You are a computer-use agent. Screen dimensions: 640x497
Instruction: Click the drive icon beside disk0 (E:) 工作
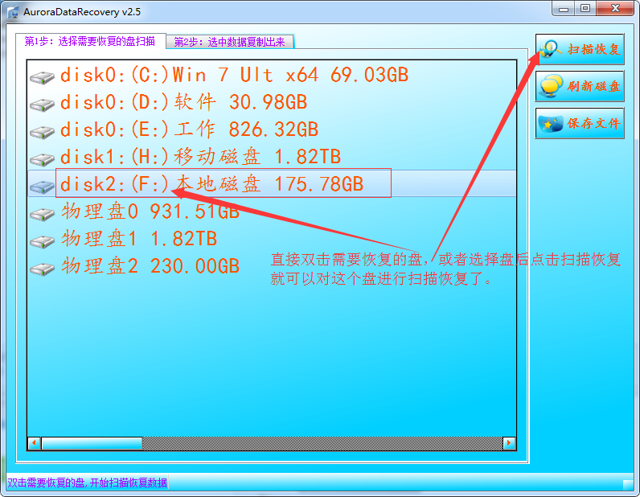(41, 132)
